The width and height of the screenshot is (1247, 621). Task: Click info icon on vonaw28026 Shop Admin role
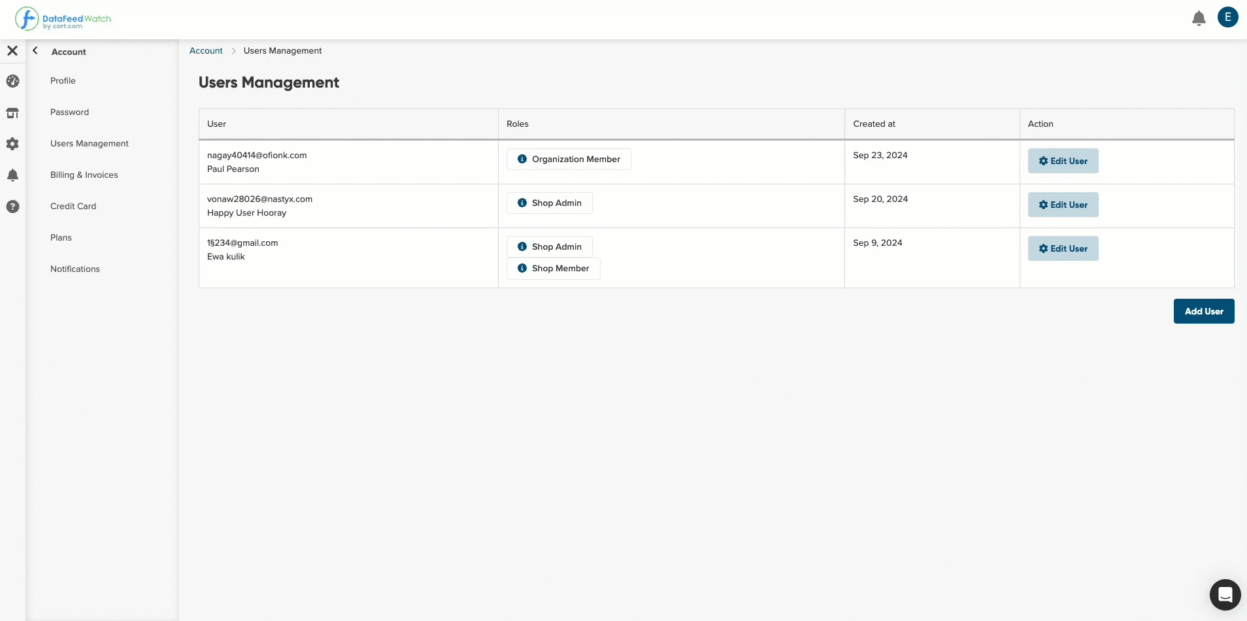pyautogui.click(x=522, y=203)
